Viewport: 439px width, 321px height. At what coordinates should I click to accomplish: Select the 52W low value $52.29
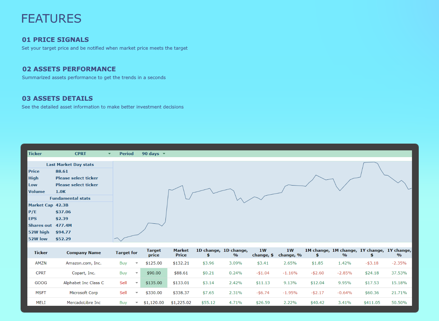click(x=63, y=239)
